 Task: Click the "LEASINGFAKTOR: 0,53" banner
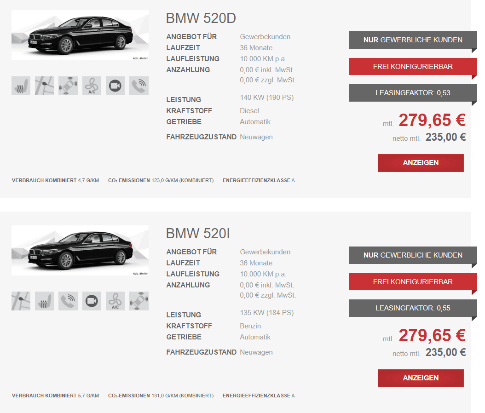tap(413, 93)
